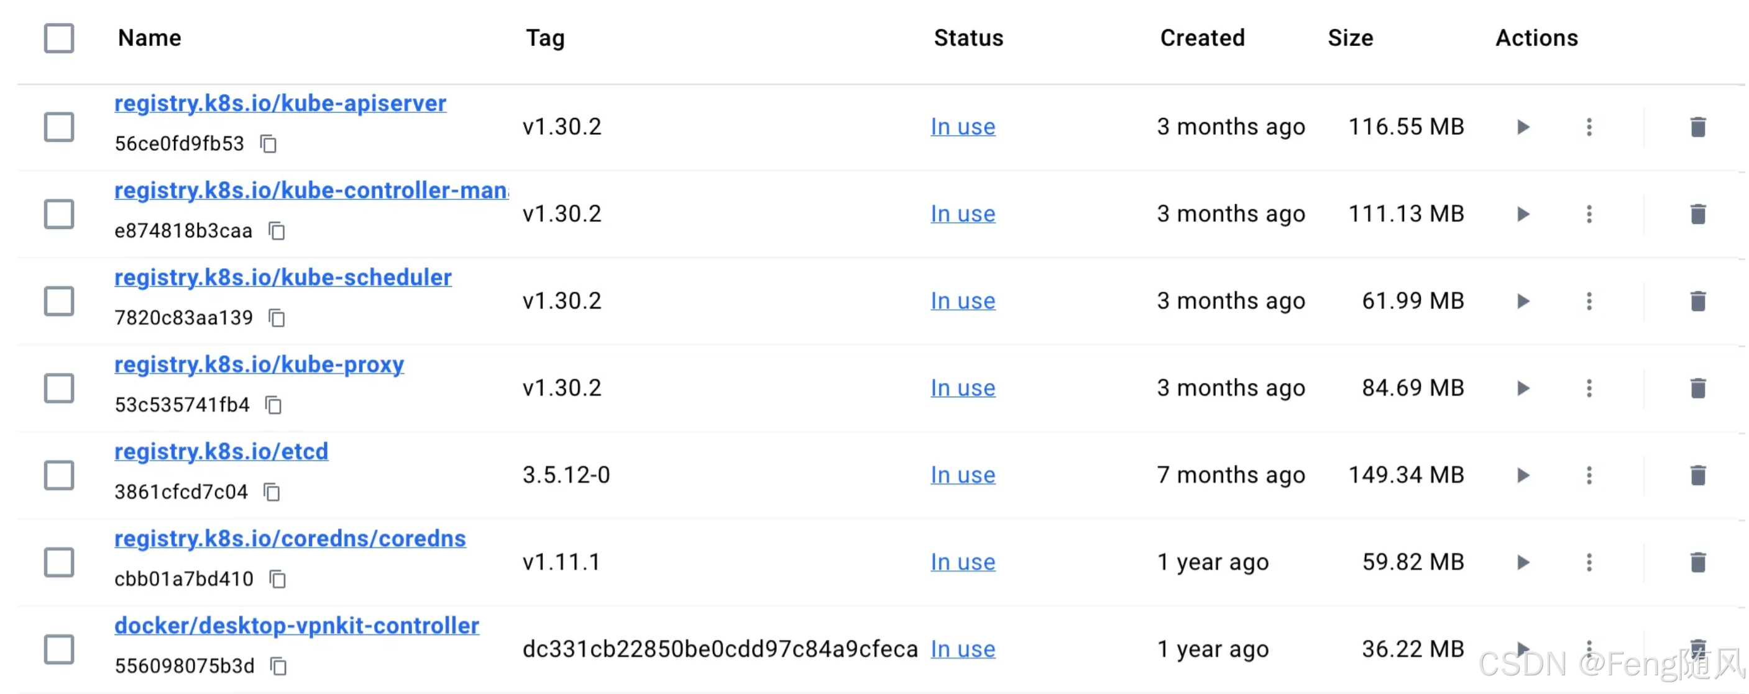The image size is (1749, 694).
Task: Open more actions menu for kube-apiserver
Action: [x=1589, y=127]
